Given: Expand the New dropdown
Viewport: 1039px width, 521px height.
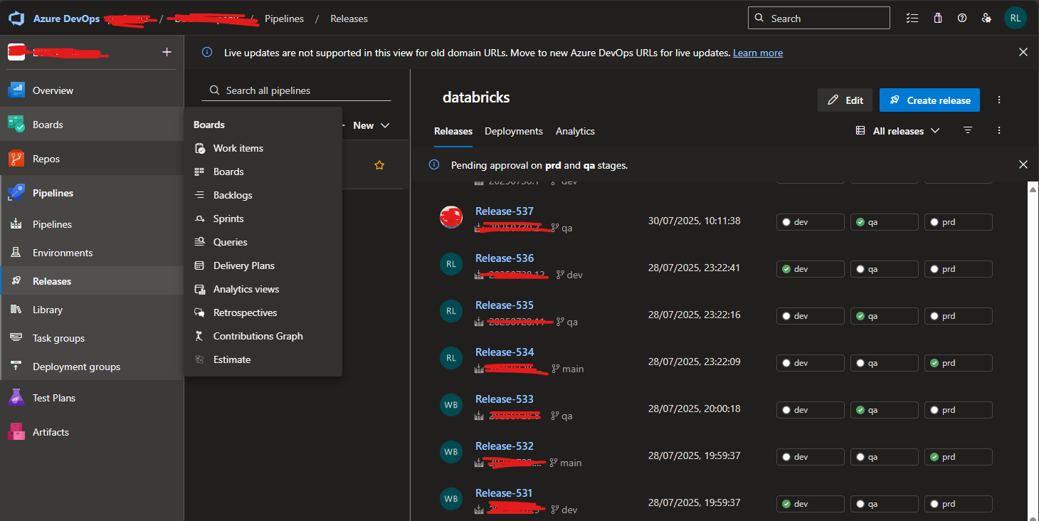Looking at the screenshot, I should click(371, 125).
